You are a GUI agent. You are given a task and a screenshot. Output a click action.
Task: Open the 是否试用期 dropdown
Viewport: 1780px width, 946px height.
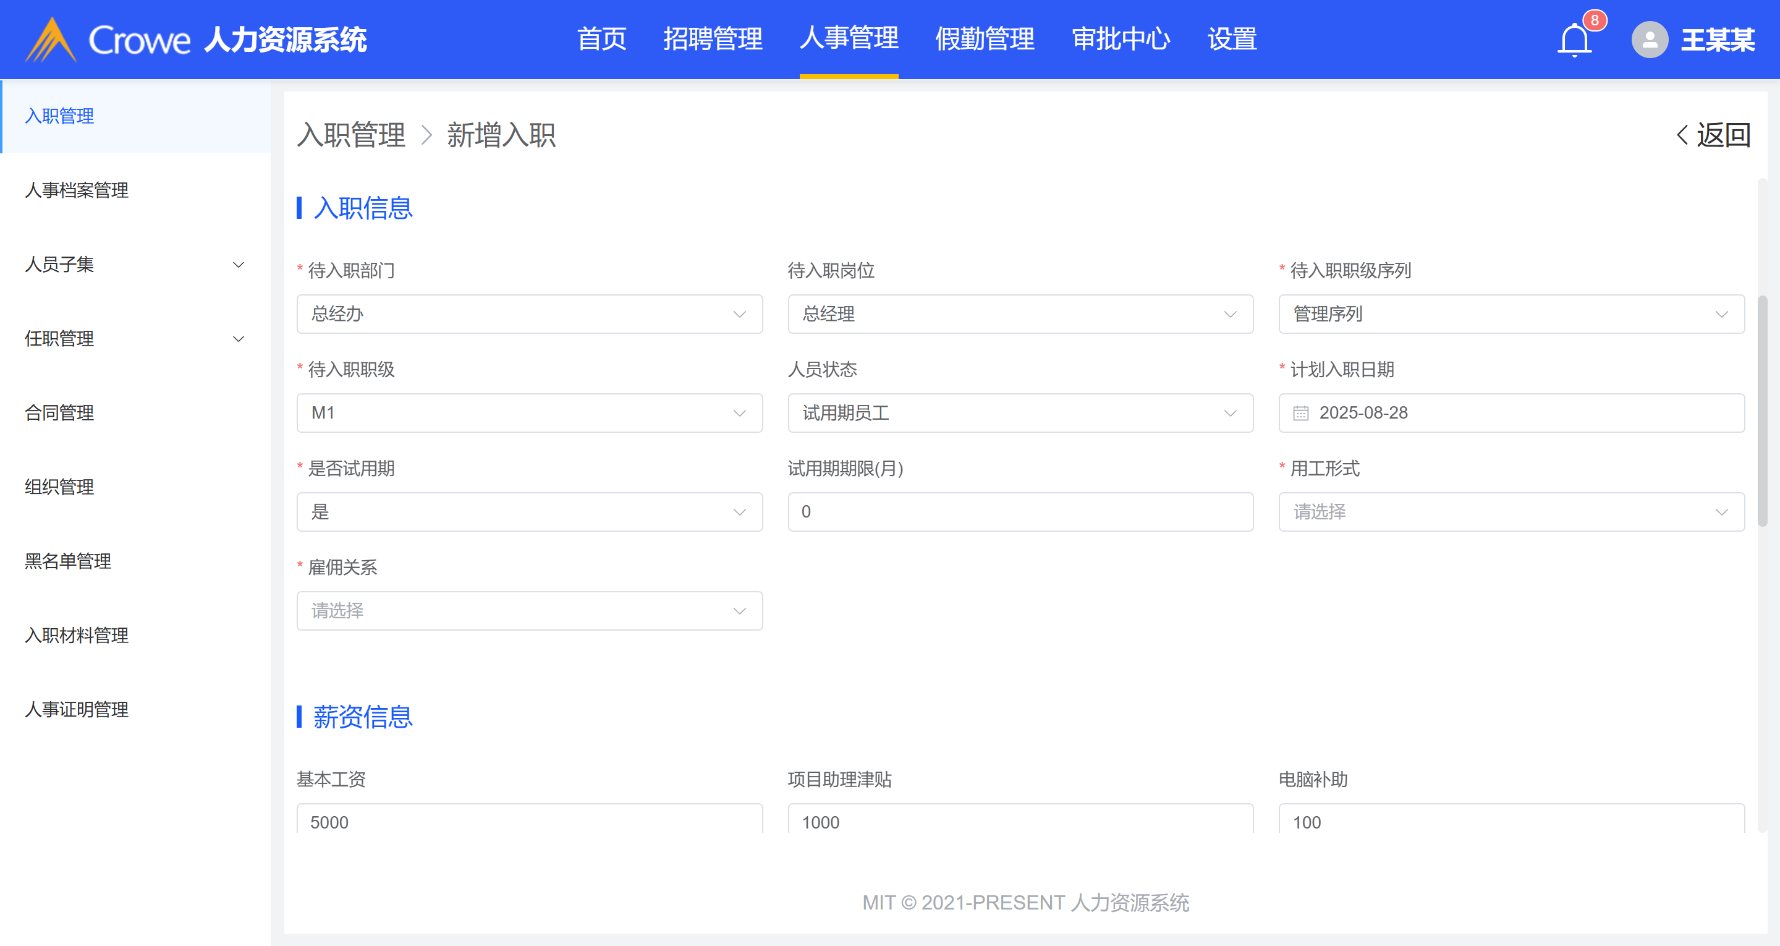coord(529,512)
